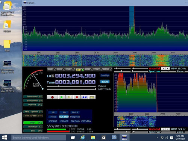Toggle the AGC Slow setting
The width and height of the screenshot is (188, 141).
click(x=64, y=117)
